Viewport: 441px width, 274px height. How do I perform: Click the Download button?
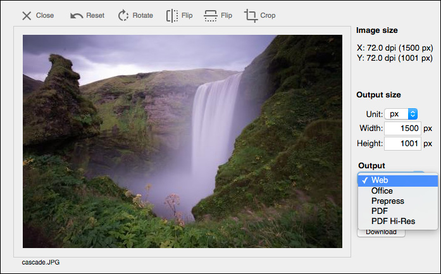pyautogui.click(x=381, y=233)
